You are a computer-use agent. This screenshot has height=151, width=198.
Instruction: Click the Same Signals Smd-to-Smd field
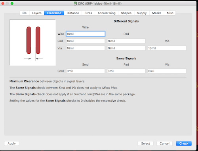click(x=86, y=71)
